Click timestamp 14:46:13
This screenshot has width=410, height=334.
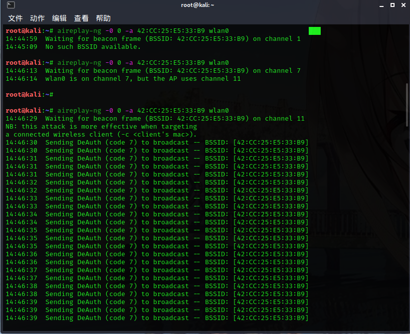[x=21, y=71]
